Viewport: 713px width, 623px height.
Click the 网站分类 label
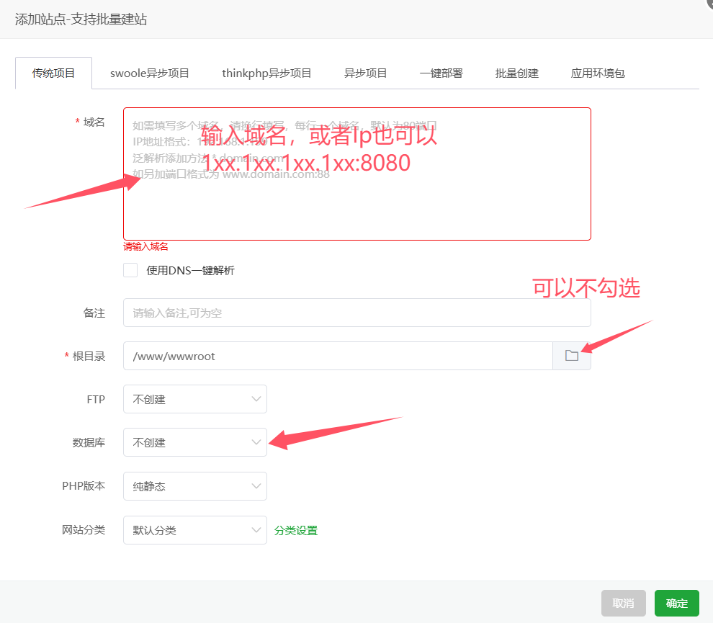tap(84, 530)
